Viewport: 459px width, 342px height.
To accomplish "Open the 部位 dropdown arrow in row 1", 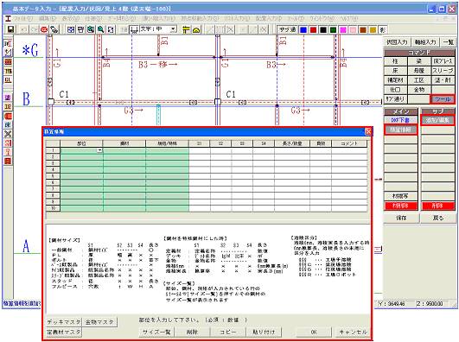I will (x=99, y=150).
